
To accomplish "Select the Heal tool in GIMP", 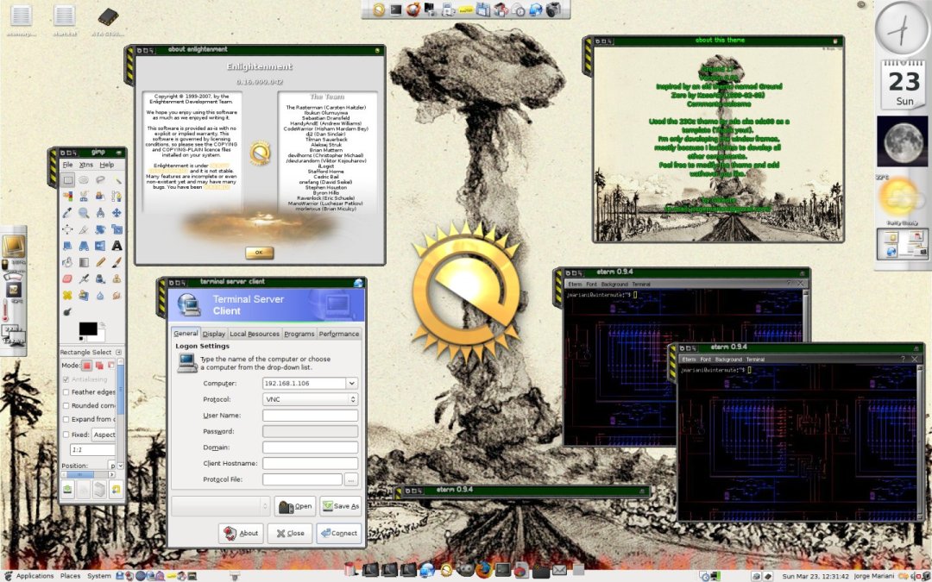I will [x=67, y=295].
